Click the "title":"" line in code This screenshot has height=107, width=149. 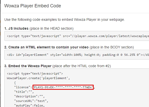tap(24, 92)
